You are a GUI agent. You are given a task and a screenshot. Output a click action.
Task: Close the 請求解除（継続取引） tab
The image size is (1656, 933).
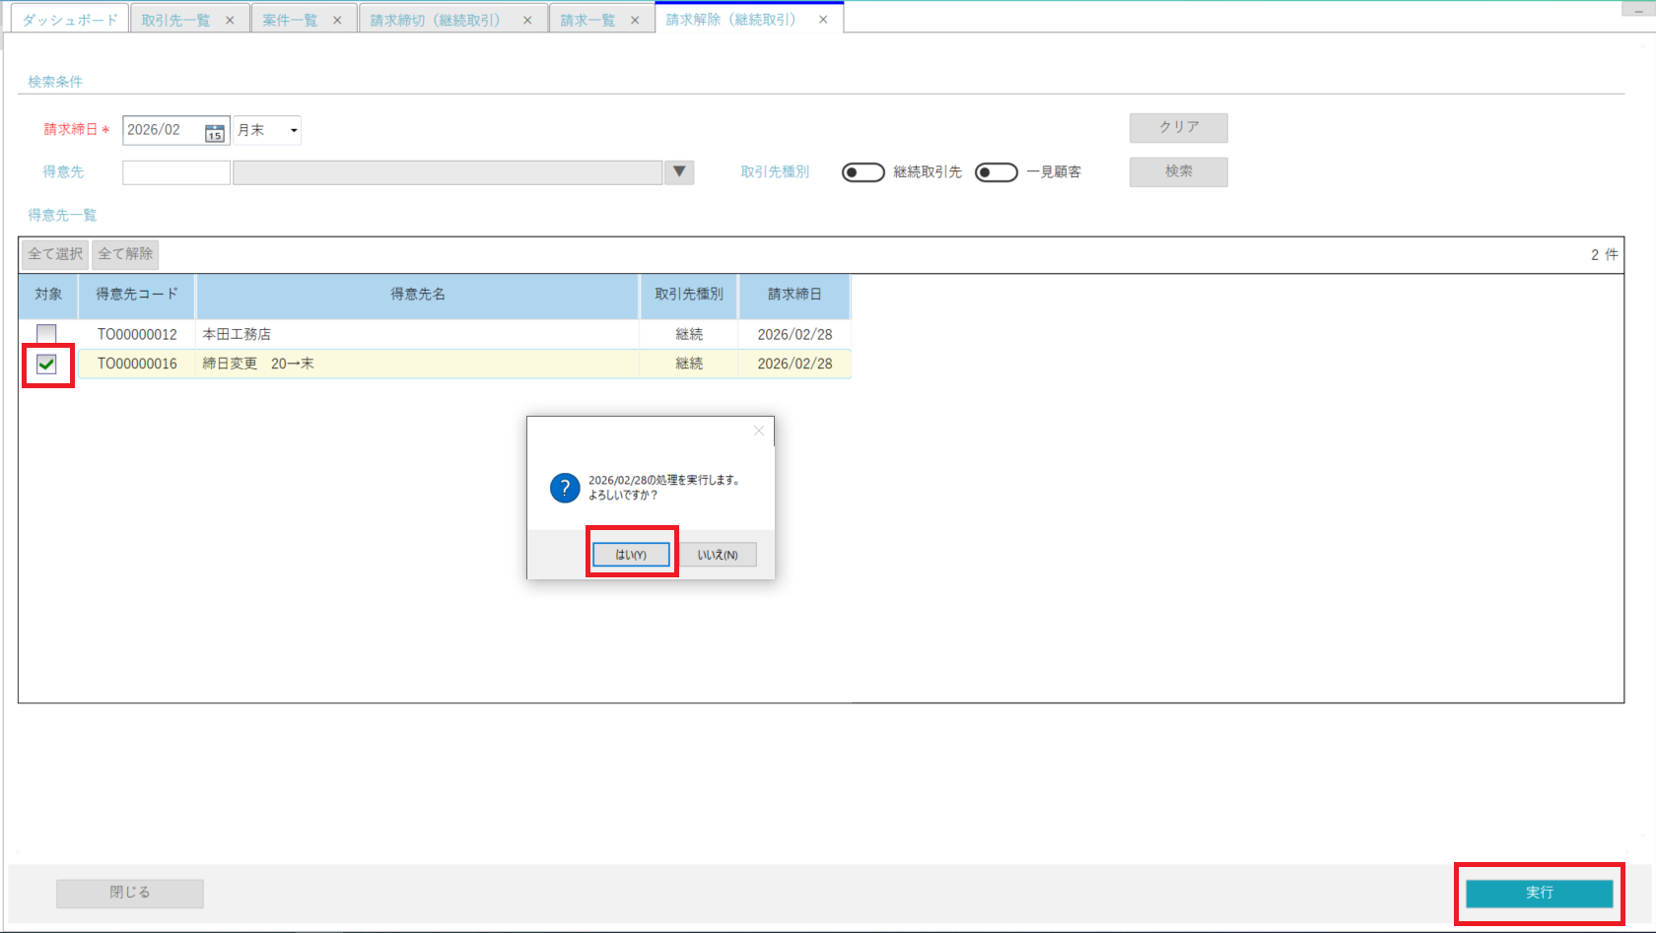coord(823,20)
